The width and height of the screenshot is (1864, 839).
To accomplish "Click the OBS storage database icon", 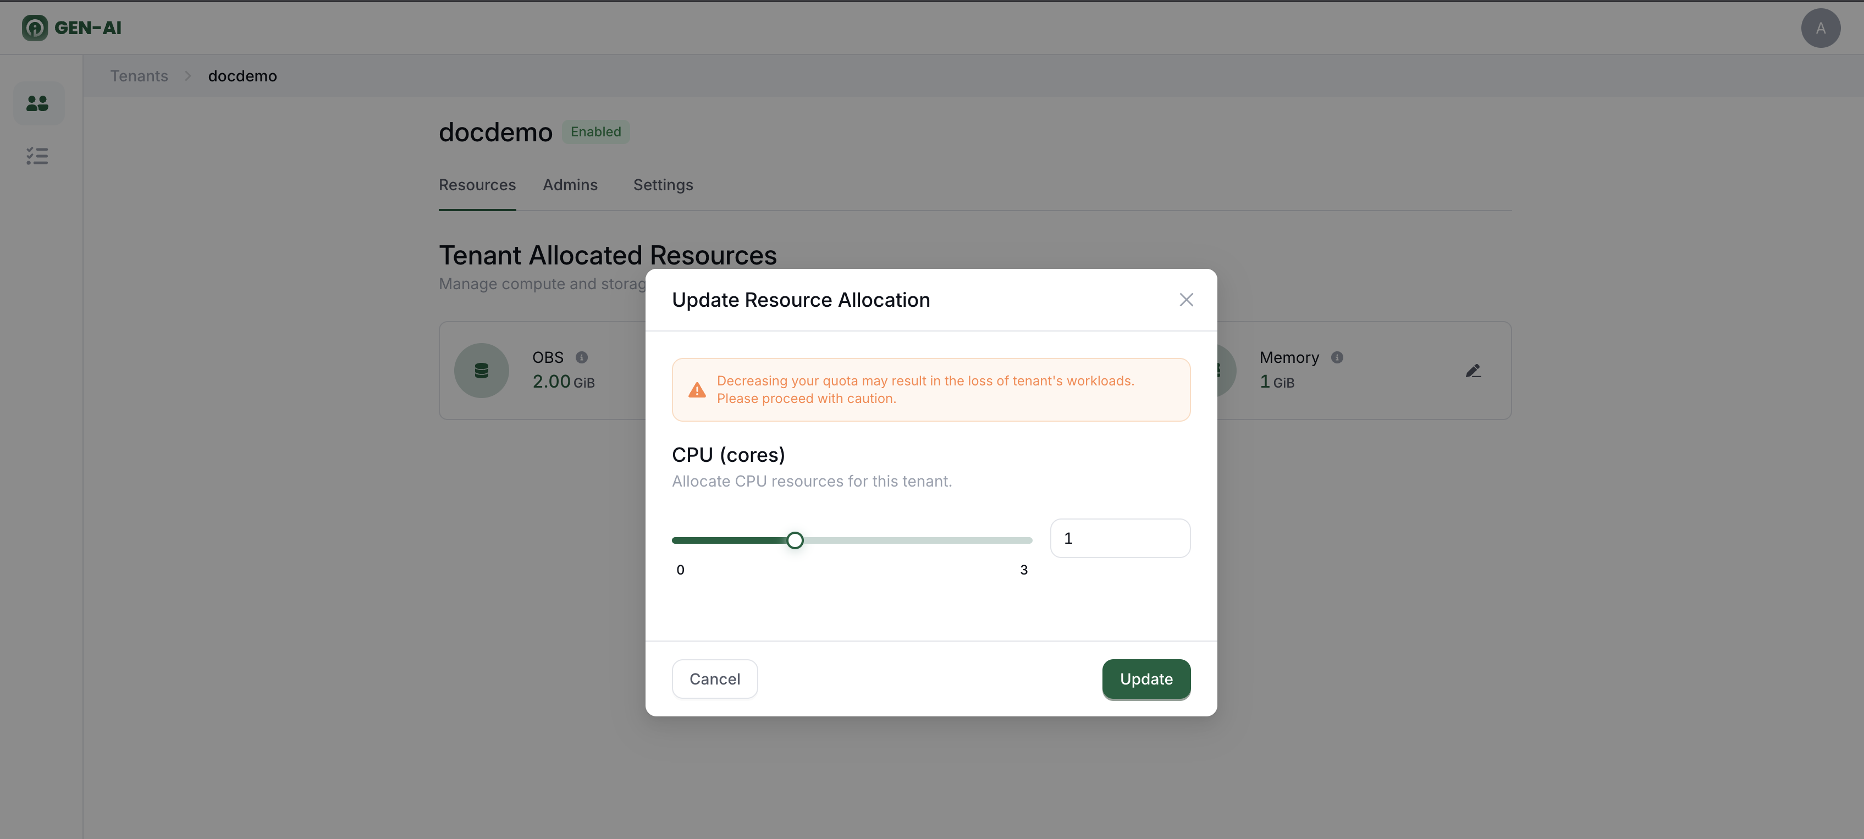I will (x=481, y=371).
